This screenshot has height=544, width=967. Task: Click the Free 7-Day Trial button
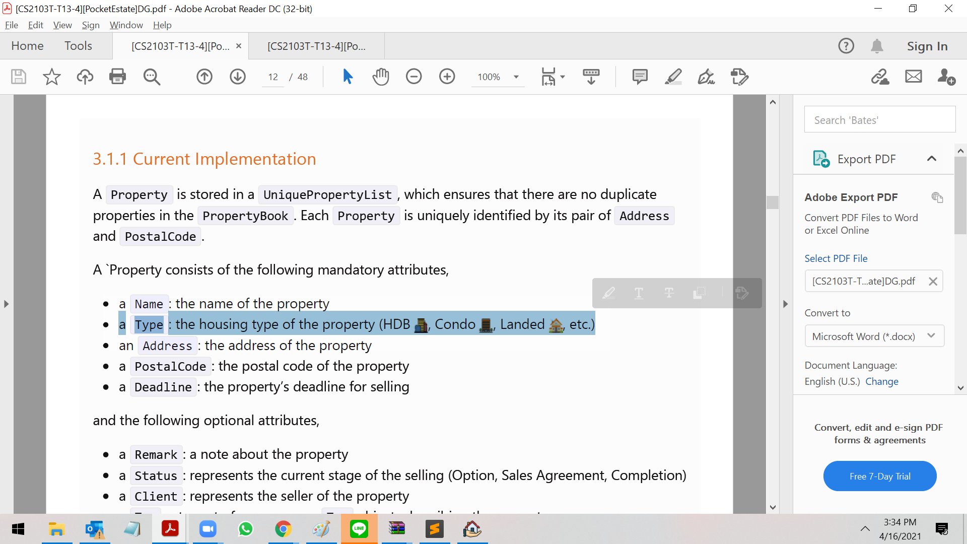[x=879, y=476]
